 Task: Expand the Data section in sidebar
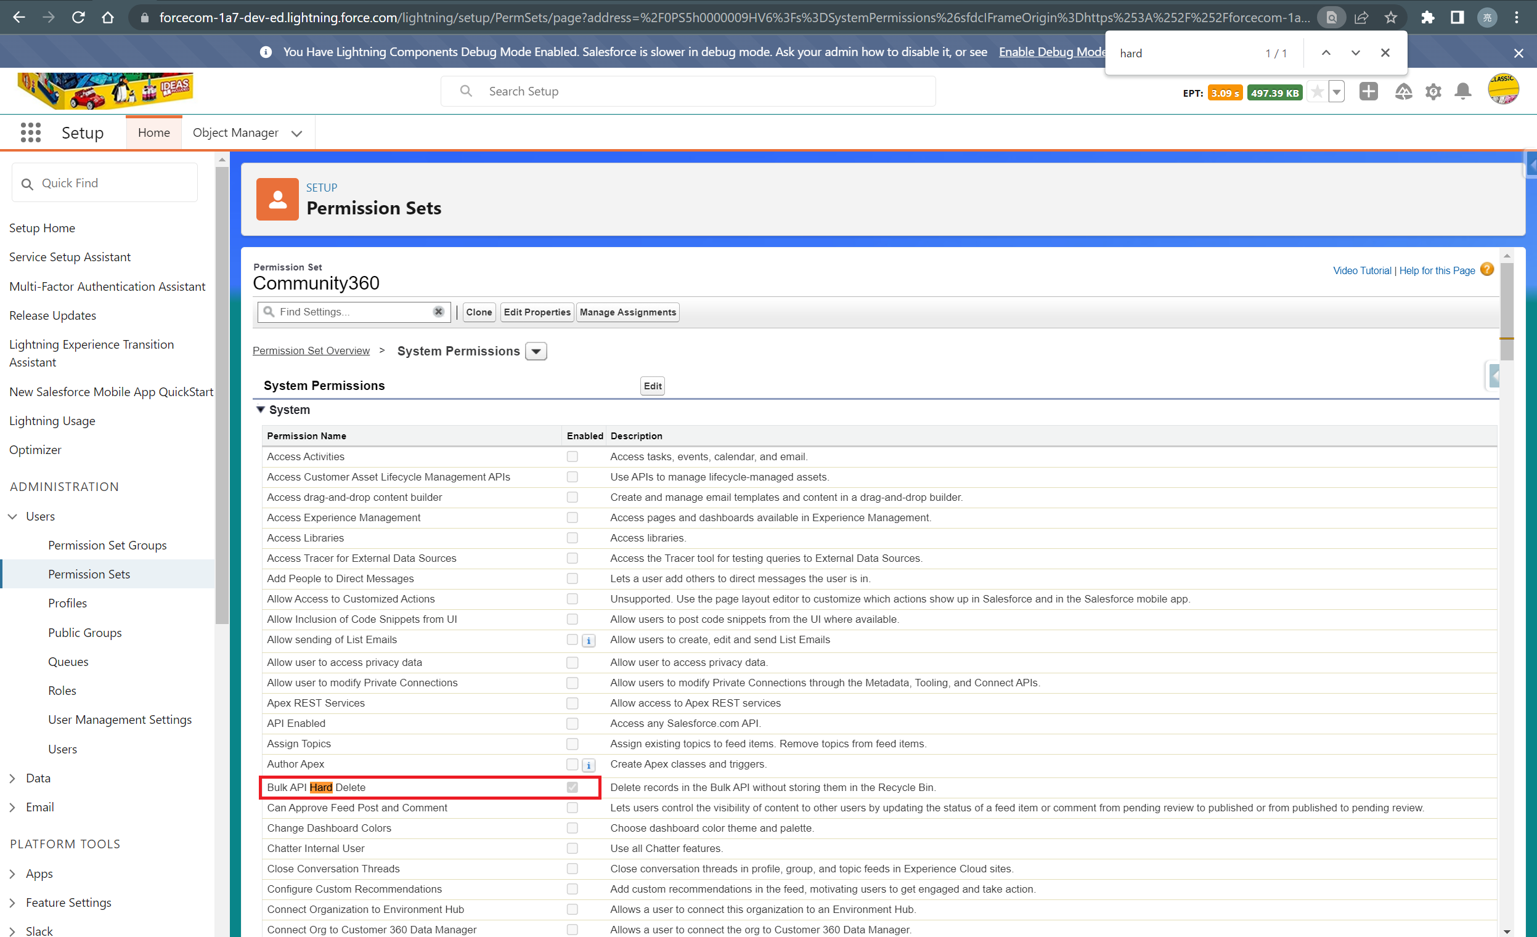(14, 777)
